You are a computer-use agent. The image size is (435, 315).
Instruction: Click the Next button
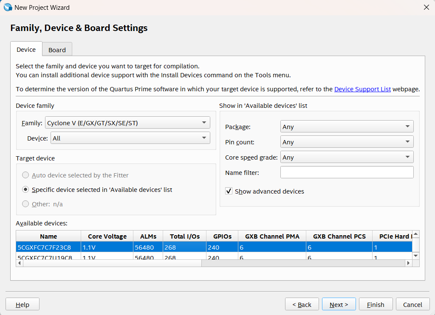point(339,304)
